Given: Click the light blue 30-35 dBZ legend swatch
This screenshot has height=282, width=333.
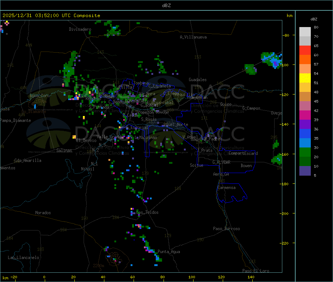Looking at the screenshot, I should tap(305, 143).
